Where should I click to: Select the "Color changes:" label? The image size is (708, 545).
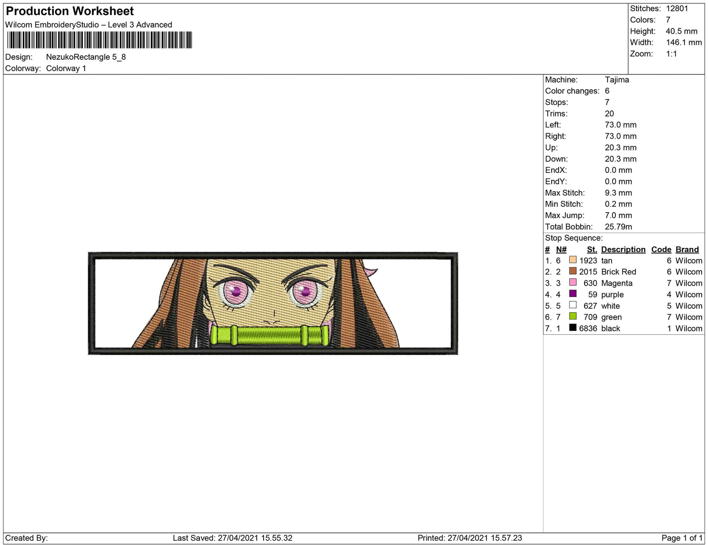click(x=572, y=91)
